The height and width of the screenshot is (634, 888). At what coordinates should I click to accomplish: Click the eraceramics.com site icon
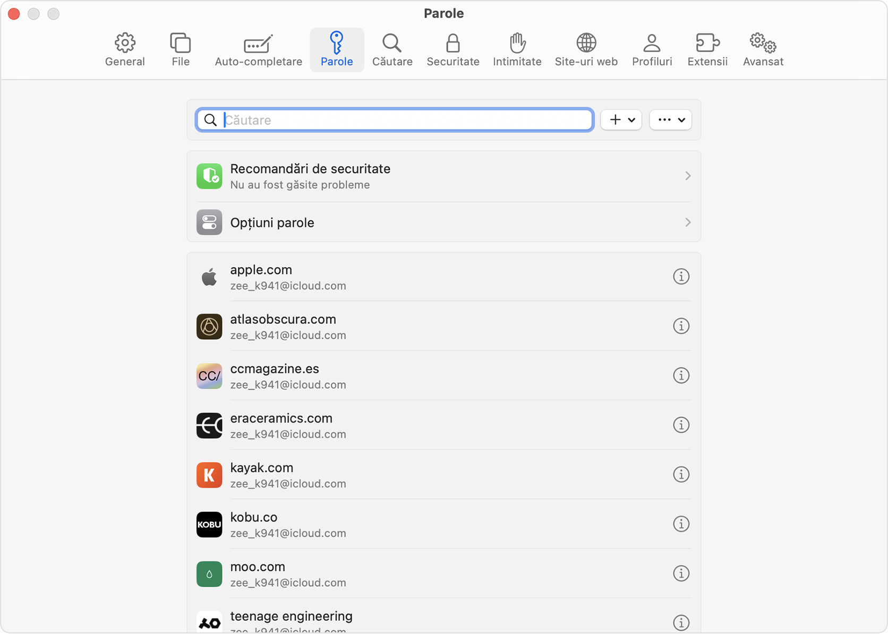click(209, 425)
